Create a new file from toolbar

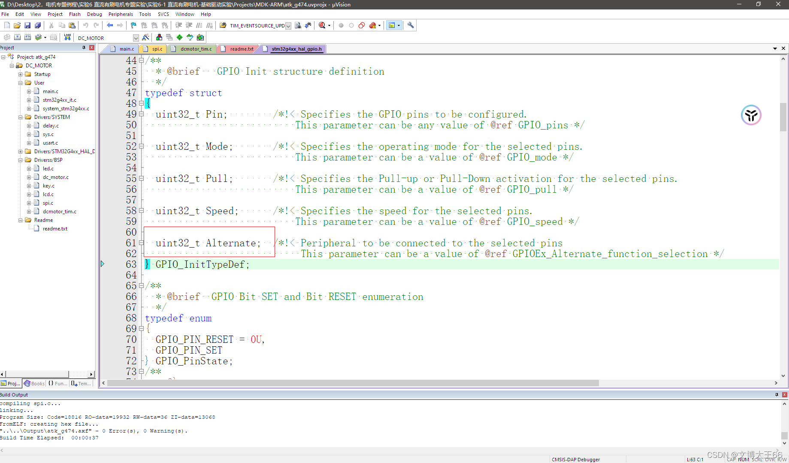tap(7, 25)
